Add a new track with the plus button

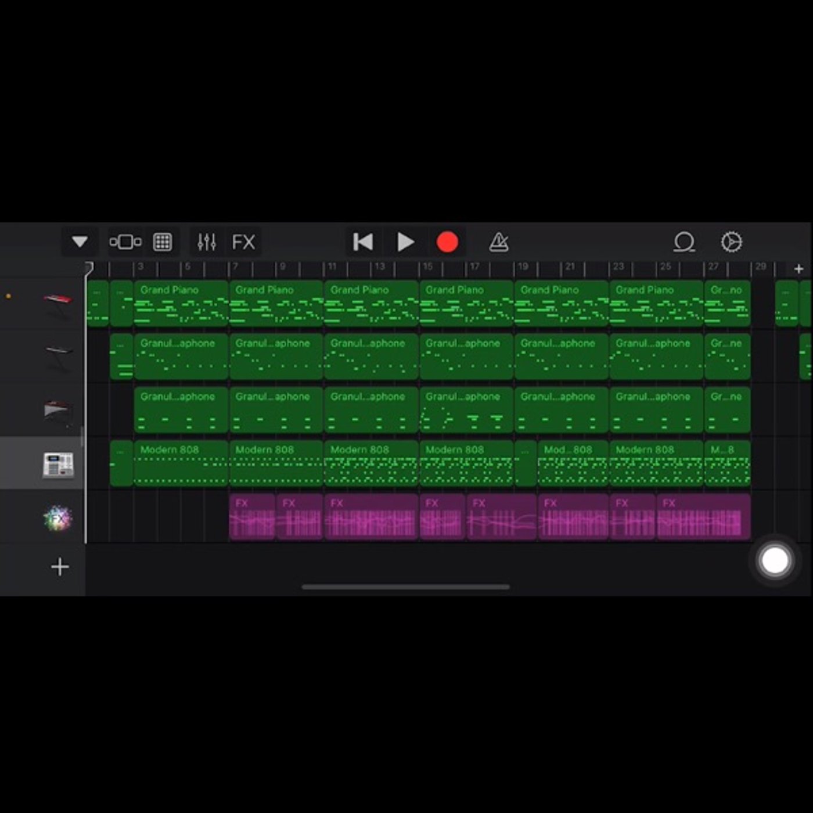[x=60, y=567]
